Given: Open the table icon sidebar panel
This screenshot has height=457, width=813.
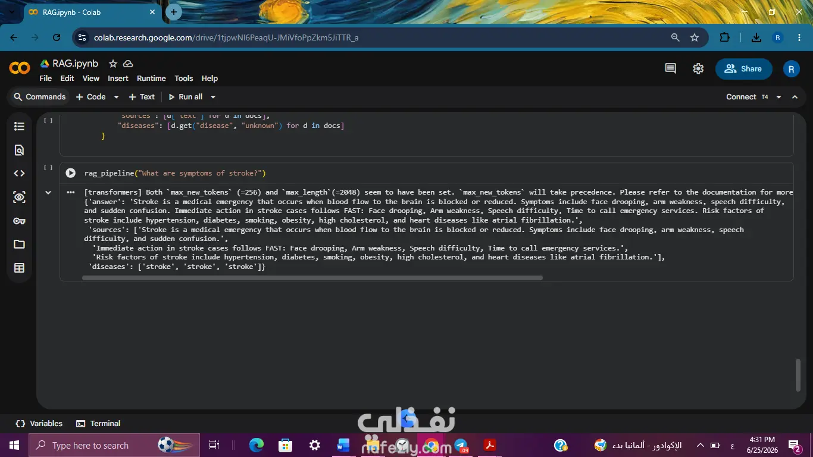Looking at the screenshot, I should pos(19,268).
